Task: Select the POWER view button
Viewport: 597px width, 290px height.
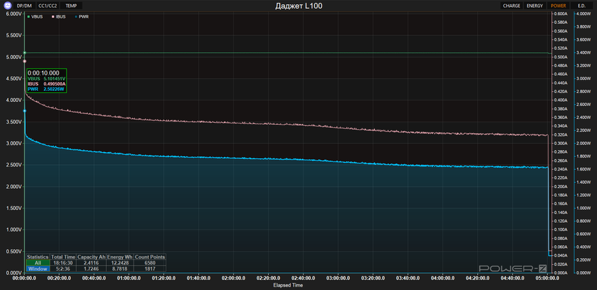Action: (x=558, y=5)
